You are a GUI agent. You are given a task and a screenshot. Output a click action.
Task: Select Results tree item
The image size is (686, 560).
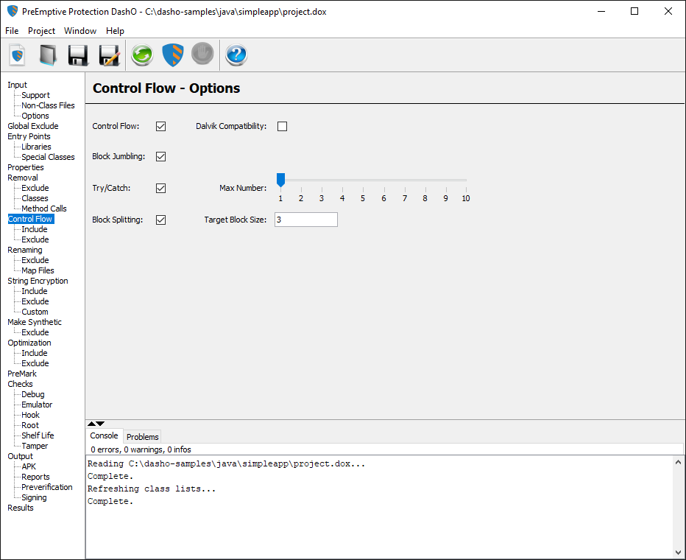tap(20, 508)
